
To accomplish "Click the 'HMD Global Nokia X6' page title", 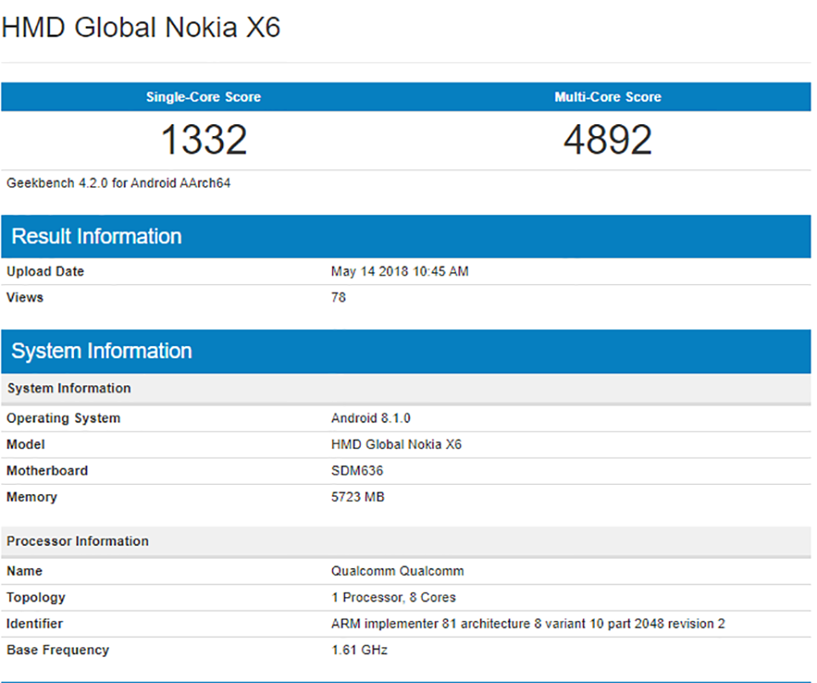I will (x=140, y=27).
